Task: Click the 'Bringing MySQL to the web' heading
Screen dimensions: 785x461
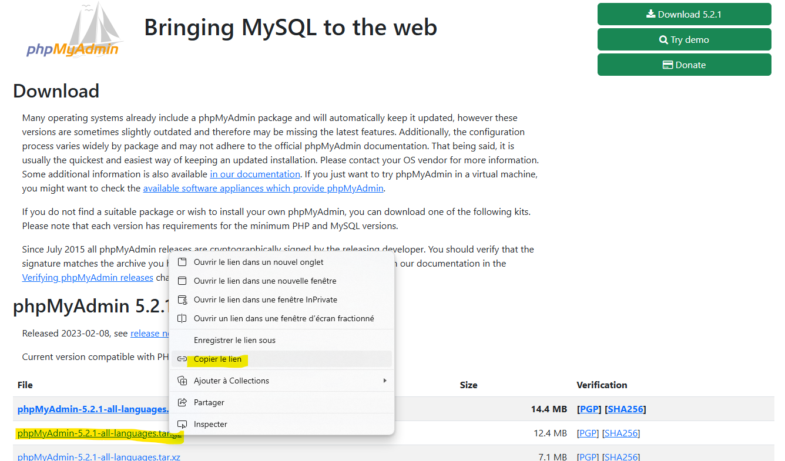Action: point(290,27)
